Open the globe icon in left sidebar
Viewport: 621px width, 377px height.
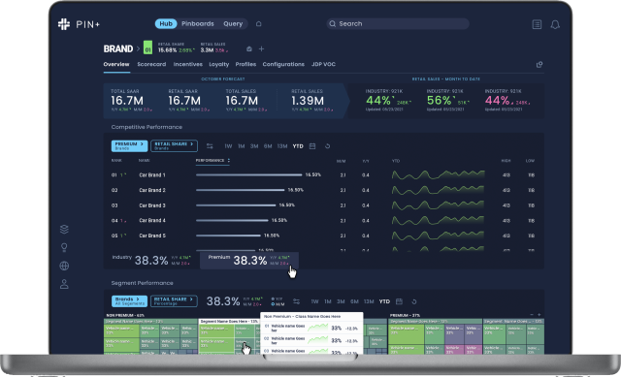64,266
